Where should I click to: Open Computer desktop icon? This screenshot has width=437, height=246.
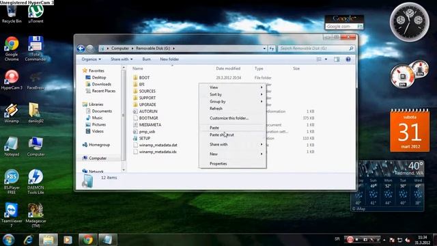coord(36,147)
